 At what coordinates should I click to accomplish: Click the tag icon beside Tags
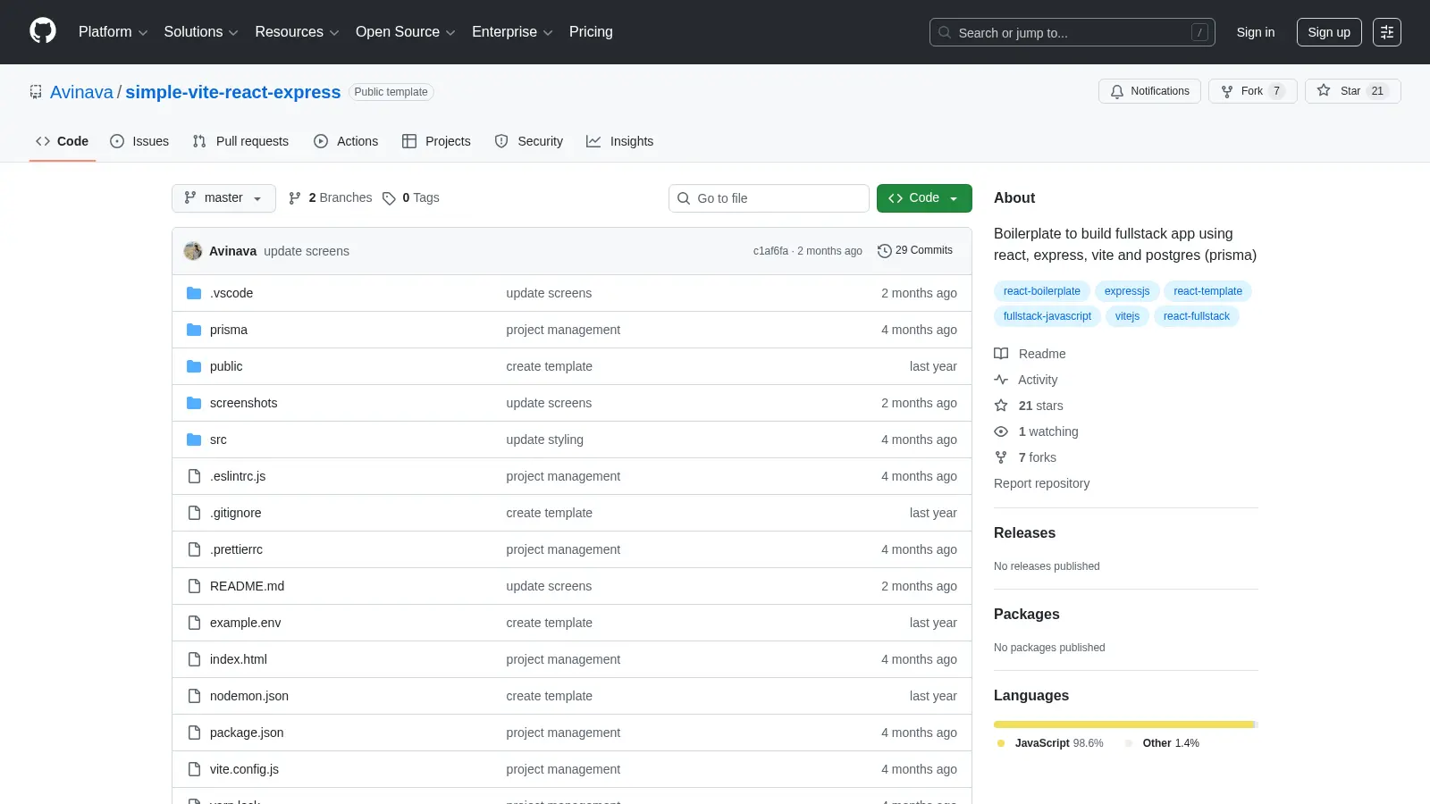pyautogui.click(x=389, y=198)
